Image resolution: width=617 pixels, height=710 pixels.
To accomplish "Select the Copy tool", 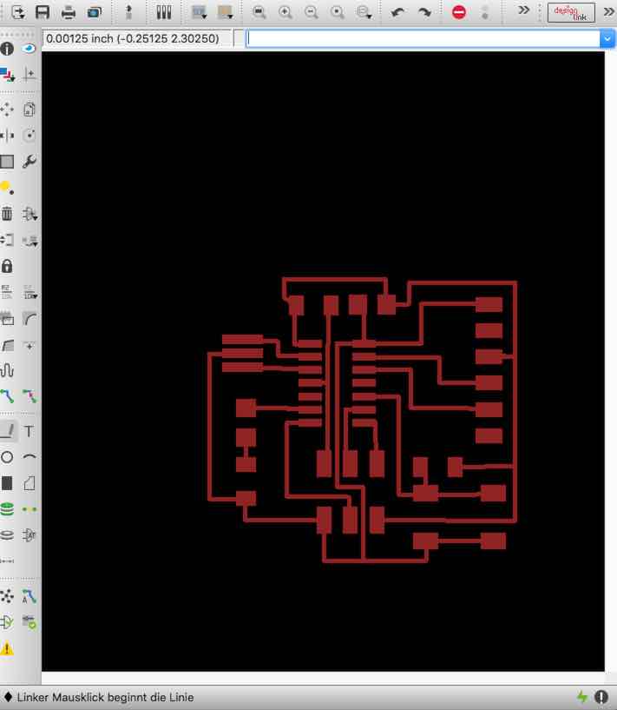I will pyautogui.click(x=29, y=109).
